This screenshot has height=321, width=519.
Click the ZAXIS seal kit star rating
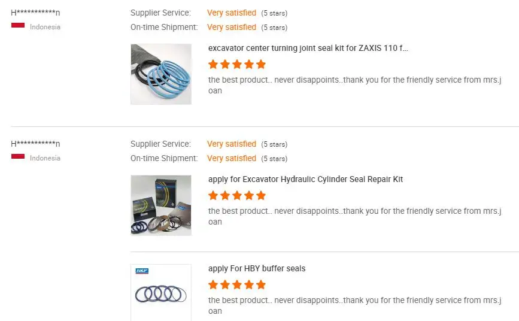pyautogui.click(x=237, y=64)
